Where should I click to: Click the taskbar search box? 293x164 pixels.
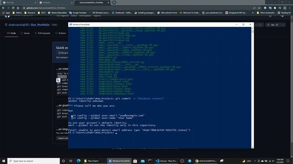33,161
